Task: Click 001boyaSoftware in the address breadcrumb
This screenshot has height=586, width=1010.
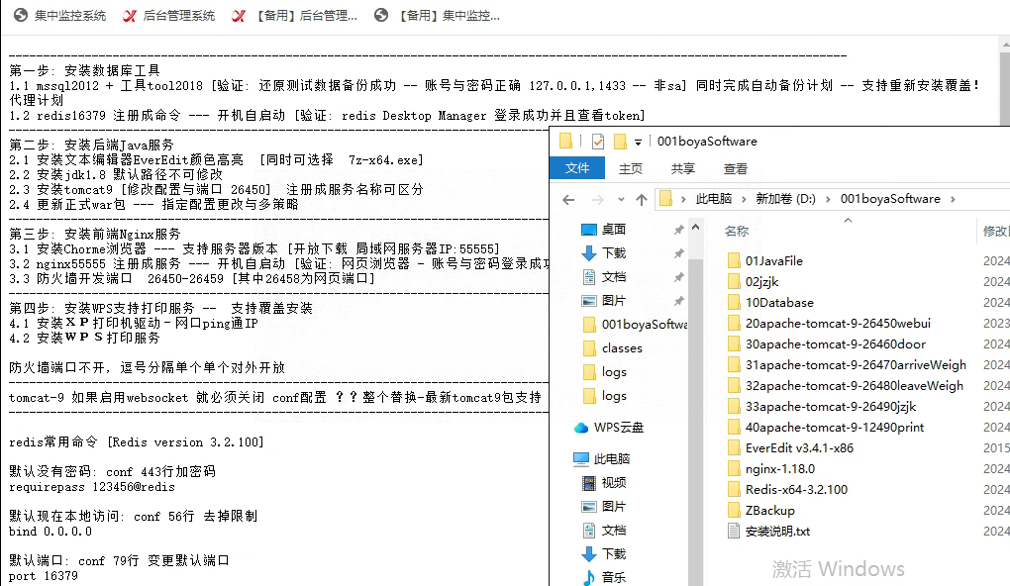Action: tap(890, 199)
